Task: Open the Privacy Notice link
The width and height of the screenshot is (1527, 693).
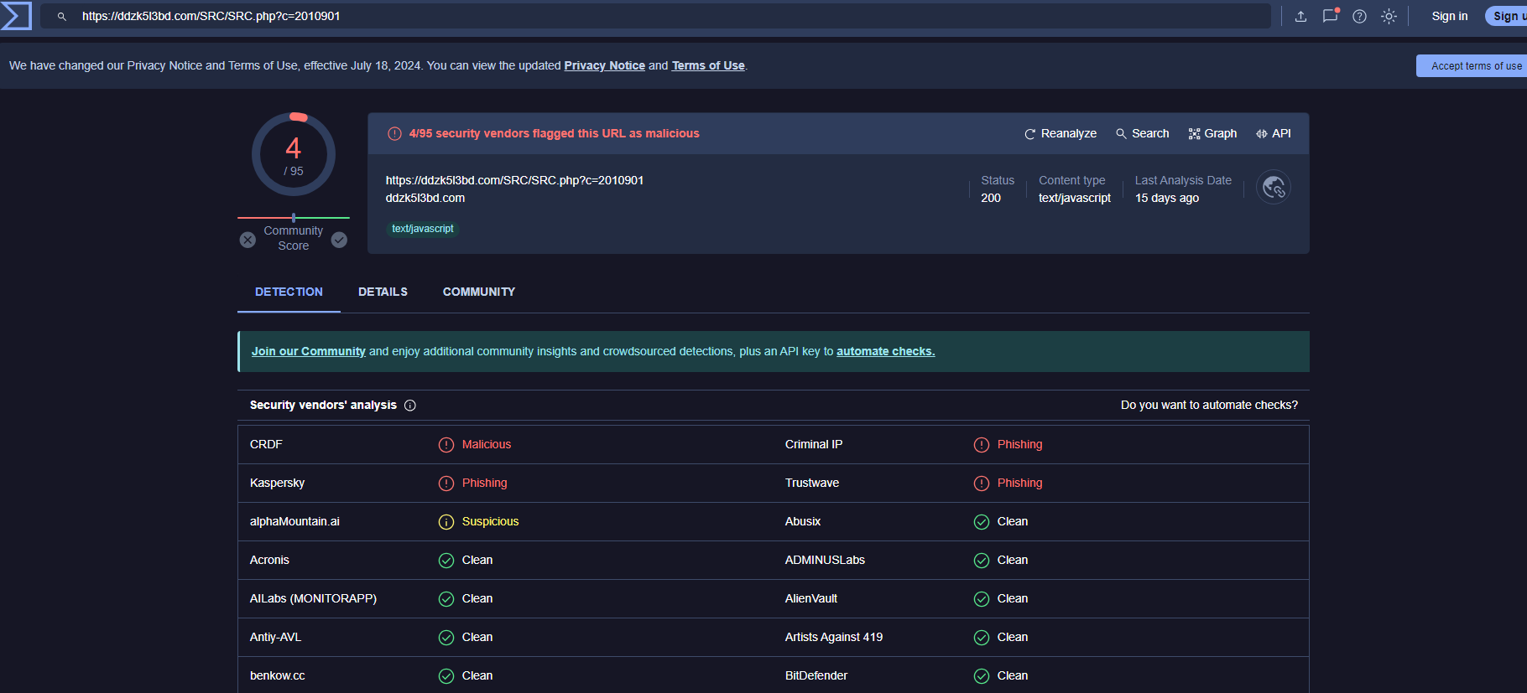Action: click(x=604, y=65)
